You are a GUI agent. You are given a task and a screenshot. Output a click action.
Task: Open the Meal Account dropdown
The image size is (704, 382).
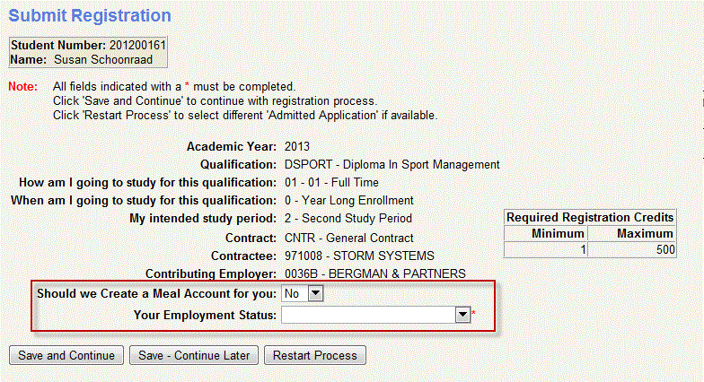[315, 293]
